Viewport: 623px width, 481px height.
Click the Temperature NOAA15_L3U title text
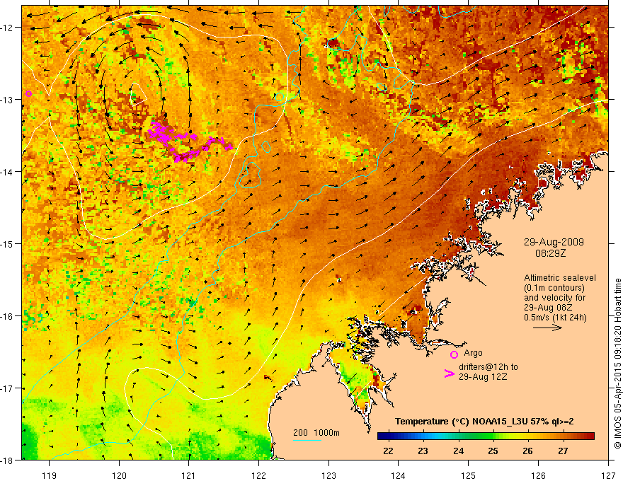484,422
